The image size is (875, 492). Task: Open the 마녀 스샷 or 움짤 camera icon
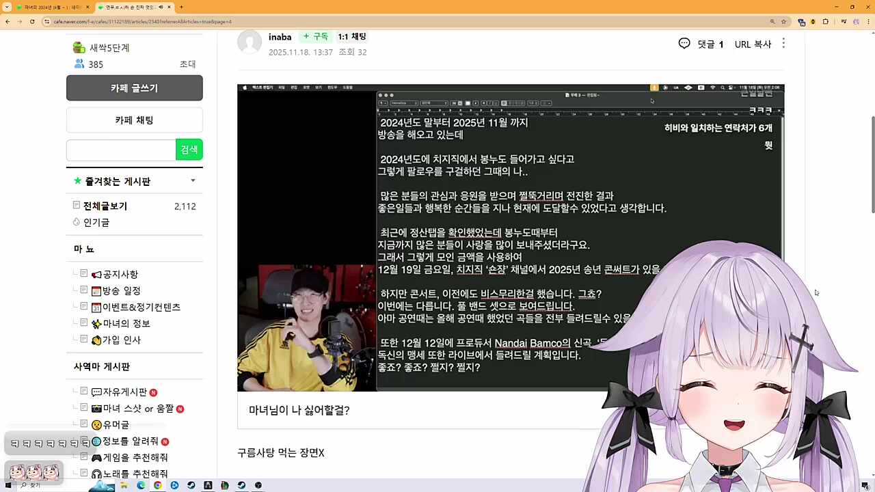96,408
